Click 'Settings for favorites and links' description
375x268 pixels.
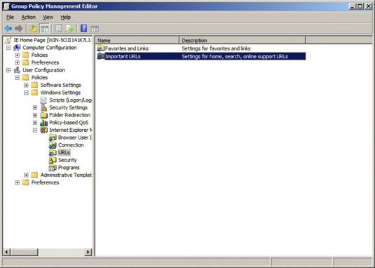coord(216,48)
